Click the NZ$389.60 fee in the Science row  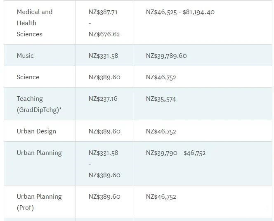coord(104,77)
